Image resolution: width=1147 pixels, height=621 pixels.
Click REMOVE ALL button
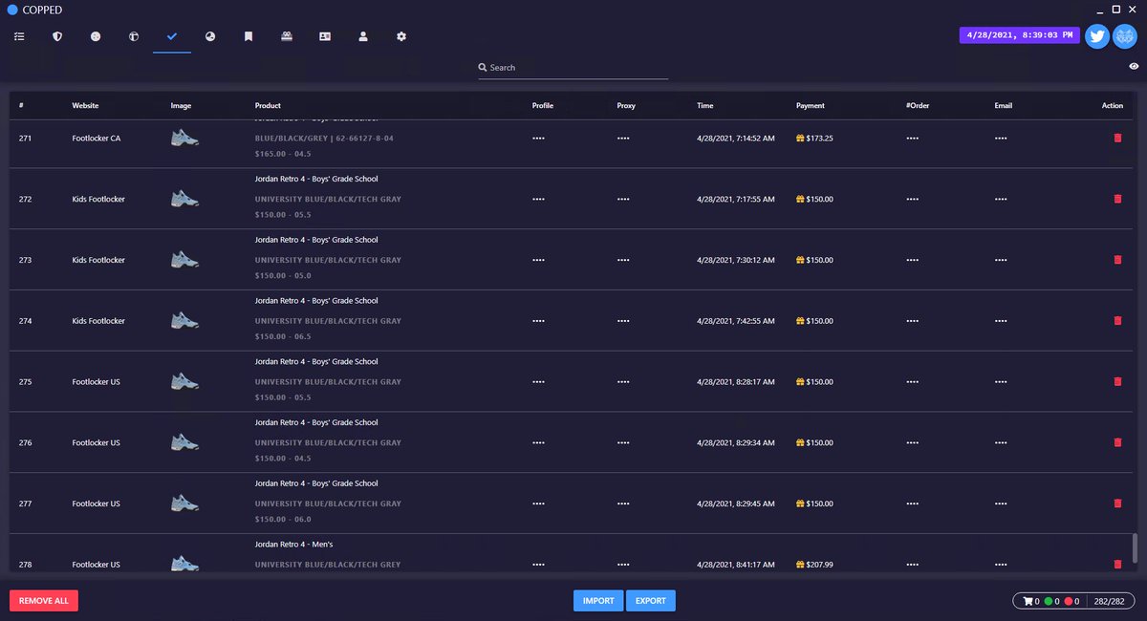[44, 601]
